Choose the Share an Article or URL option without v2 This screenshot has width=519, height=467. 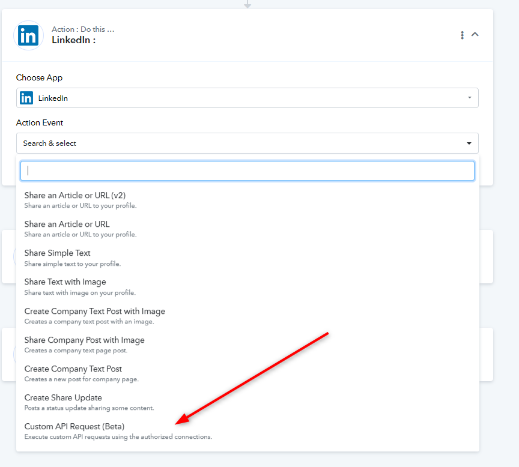(247, 229)
